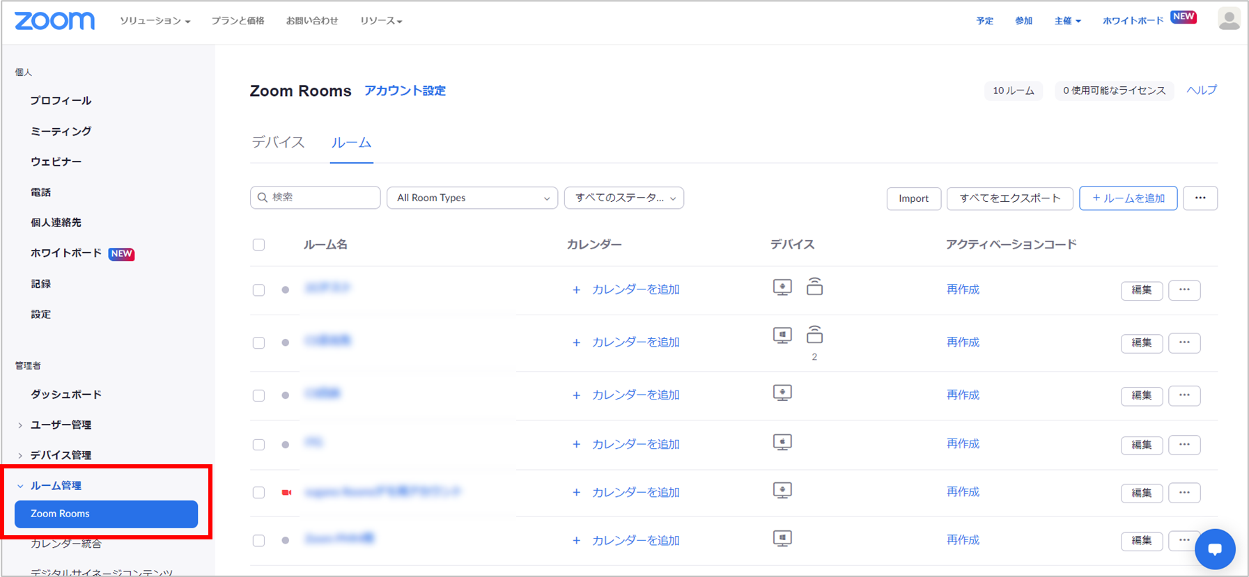Focus the 検索 search field
1249x577 pixels.
tap(315, 198)
